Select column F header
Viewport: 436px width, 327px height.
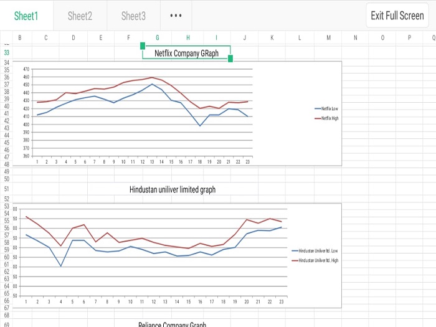[x=128, y=37]
